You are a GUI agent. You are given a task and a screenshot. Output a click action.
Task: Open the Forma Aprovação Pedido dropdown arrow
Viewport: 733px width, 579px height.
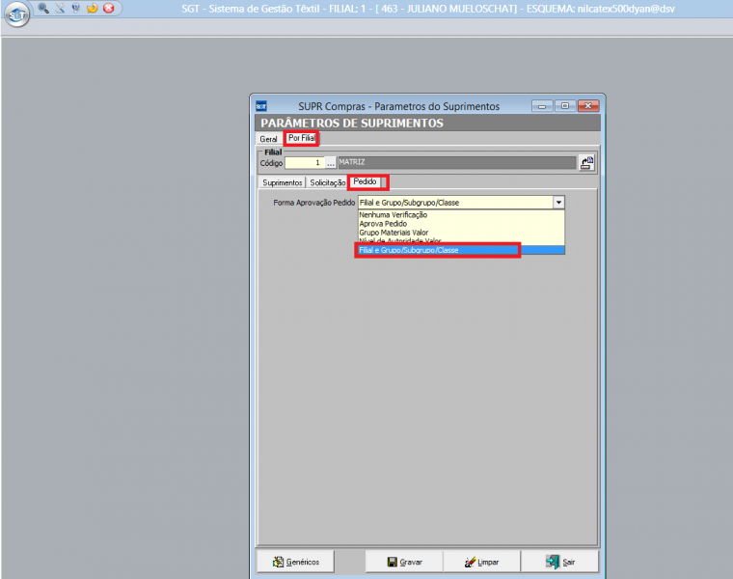pyautogui.click(x=557, y=203)
